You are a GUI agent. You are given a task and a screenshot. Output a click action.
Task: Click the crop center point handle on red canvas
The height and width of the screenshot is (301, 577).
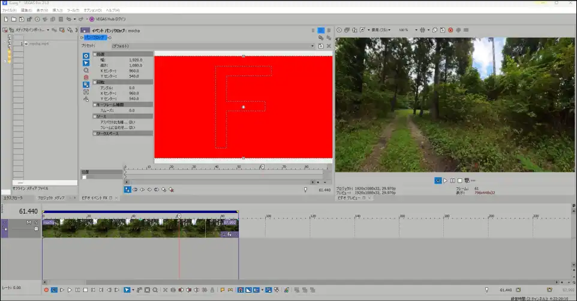click(x=244, y=107)
